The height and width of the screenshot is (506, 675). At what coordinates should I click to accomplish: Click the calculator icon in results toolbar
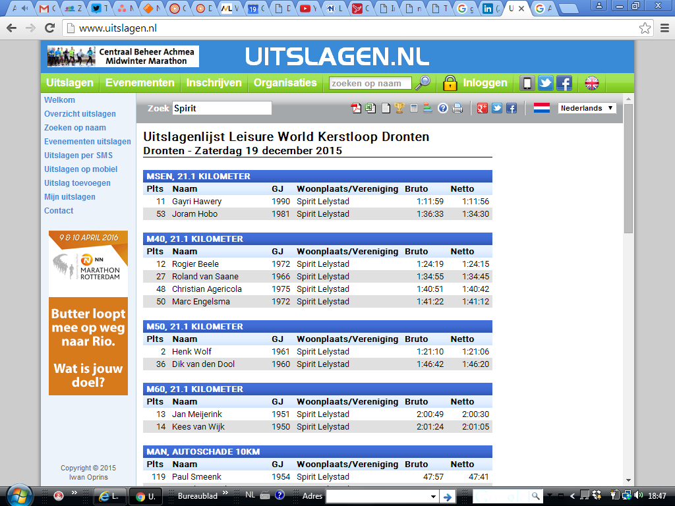[414, 109]
